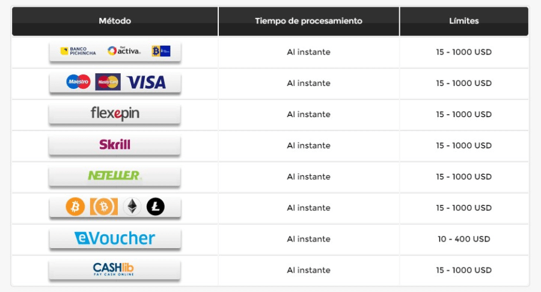Click the Banco Pichincha logo
The height and width of the screenshot is (292, 541).
(78, 51)
